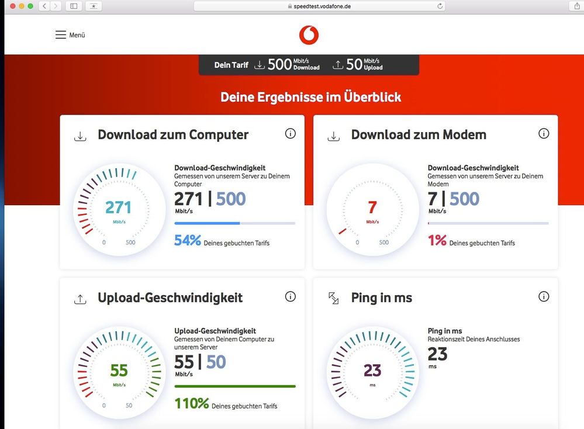
Task: Click the tariff download icon in Dein Tarif bar
Action: pos(259,65)
